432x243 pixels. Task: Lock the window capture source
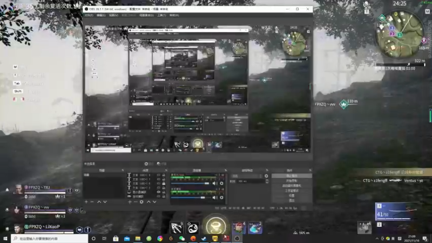click(164, 196)
